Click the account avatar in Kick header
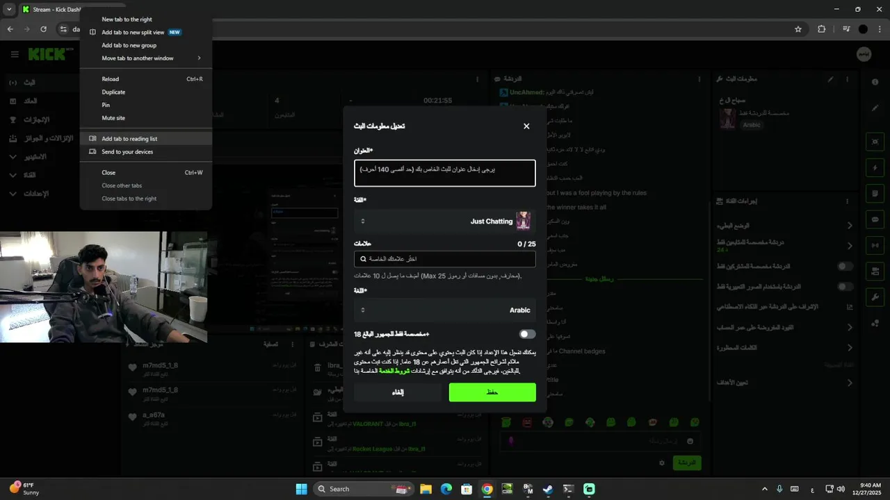Screen dimensions: 890x500 coord(864,54)
